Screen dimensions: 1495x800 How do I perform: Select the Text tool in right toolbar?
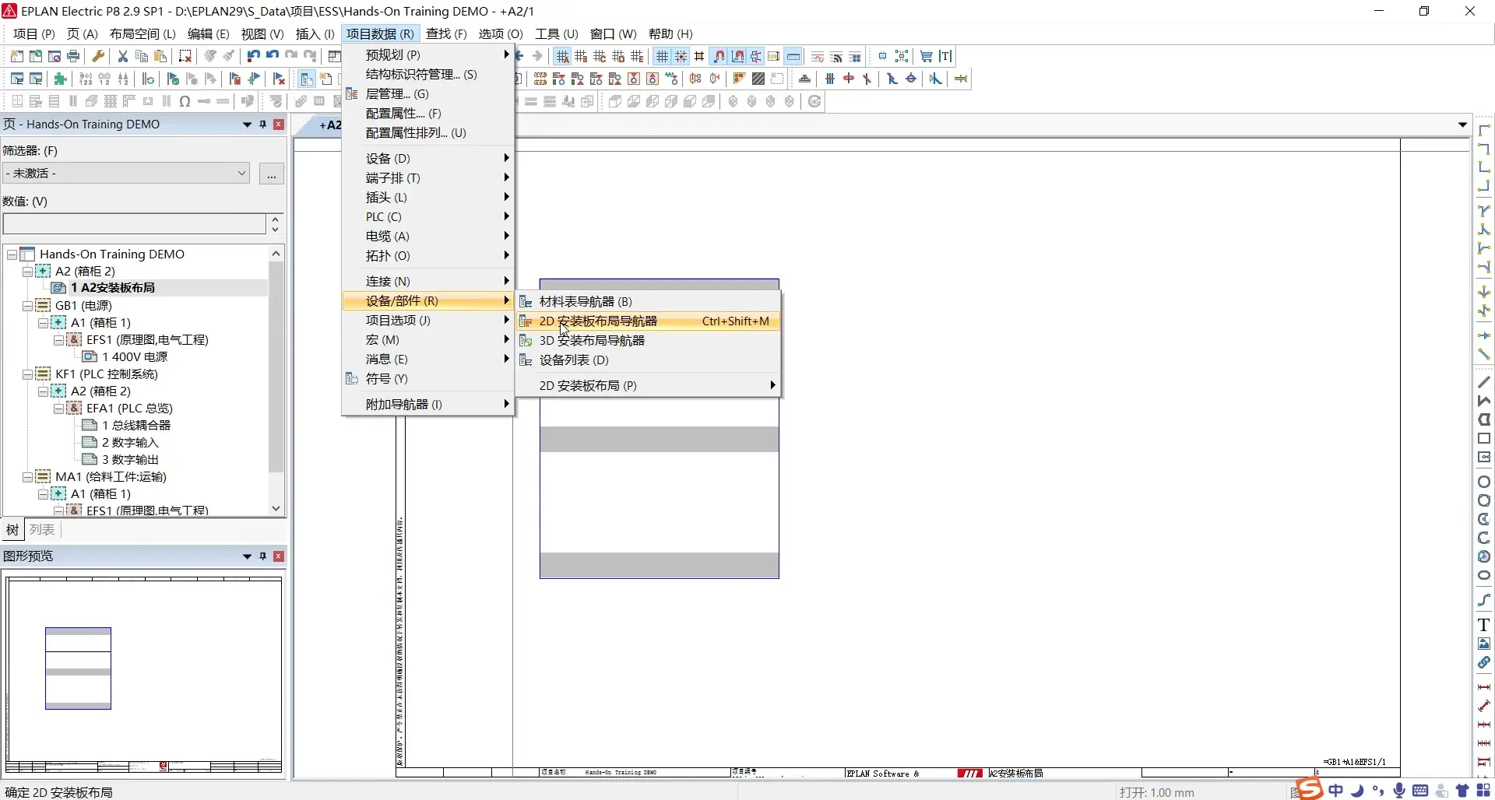click(1484, 625)
